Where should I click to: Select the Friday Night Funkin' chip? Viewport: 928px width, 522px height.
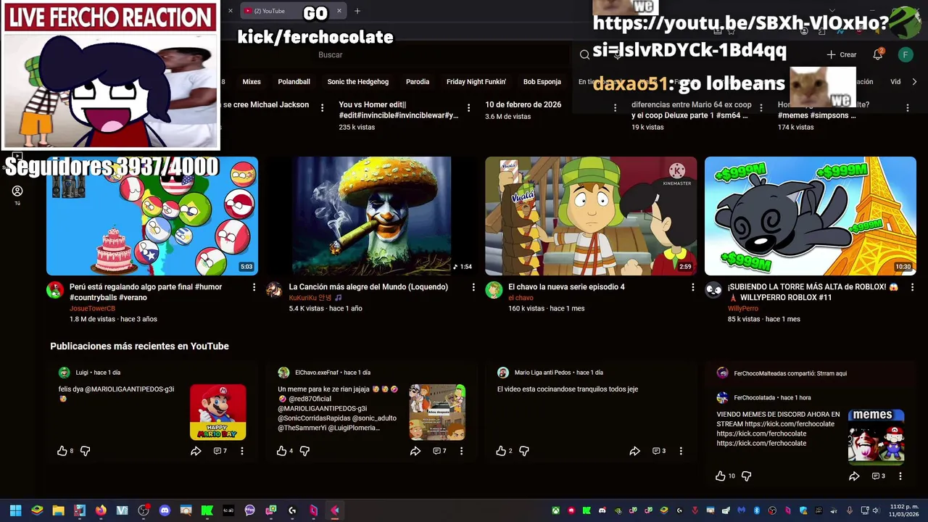tap(476, 82)
